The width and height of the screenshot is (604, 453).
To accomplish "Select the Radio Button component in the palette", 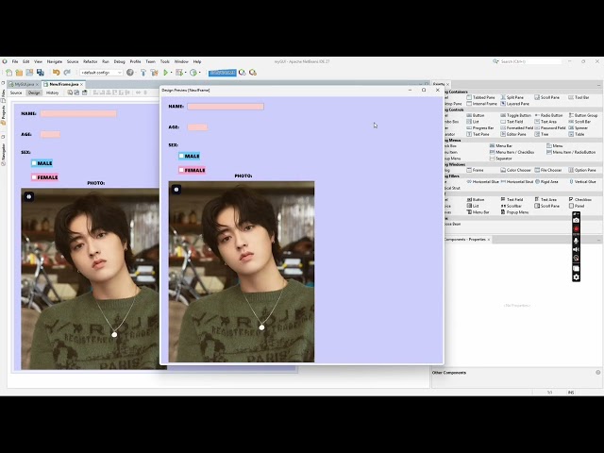I will pos(548,115).
